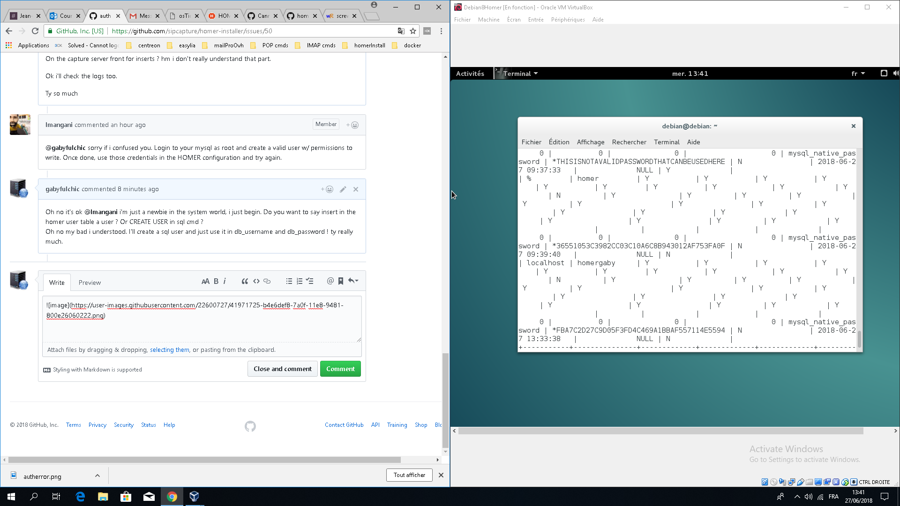
Task: Add a task list using the checklist icon
Action: pyautogui.click(x=310, y=281)
